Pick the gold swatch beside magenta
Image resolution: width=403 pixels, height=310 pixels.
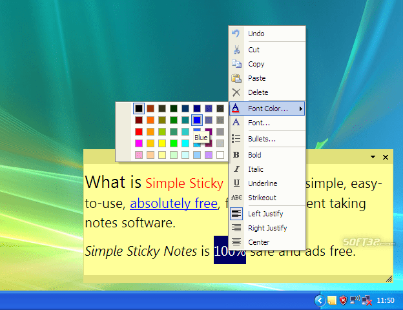150,143
